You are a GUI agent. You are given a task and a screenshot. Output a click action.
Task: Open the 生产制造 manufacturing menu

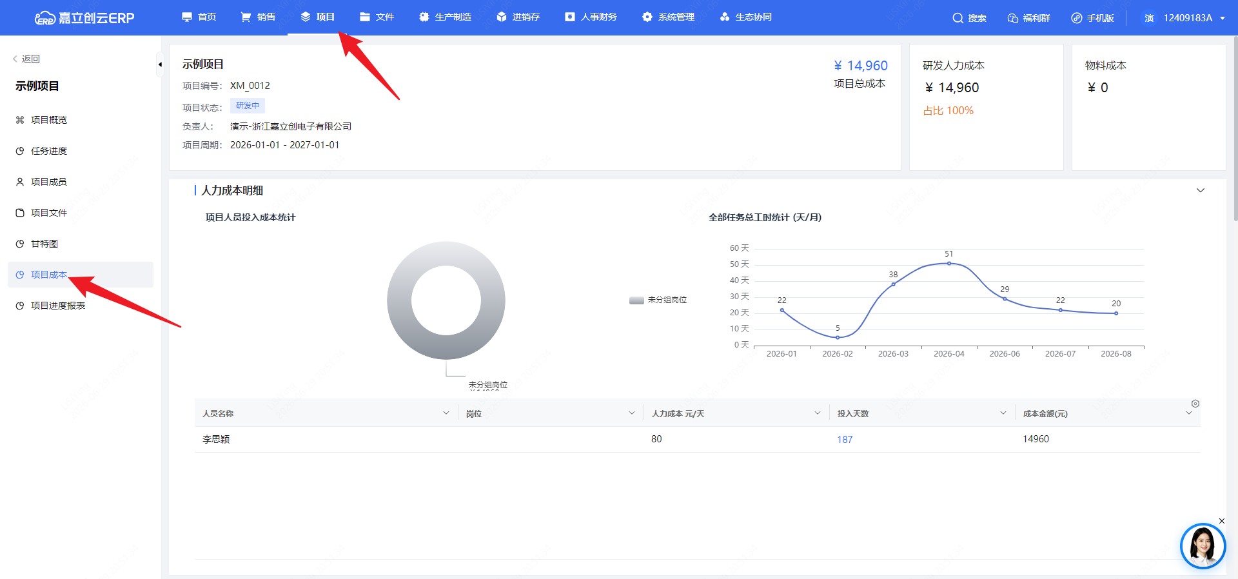(x=446, y=17)
